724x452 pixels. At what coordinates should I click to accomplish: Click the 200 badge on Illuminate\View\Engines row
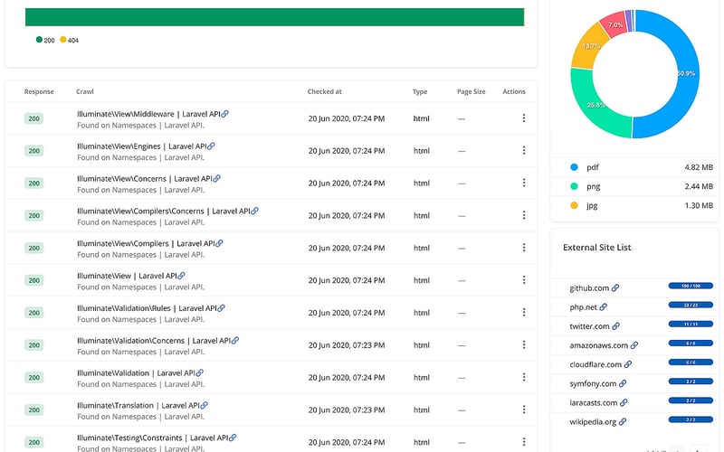coord(33,151)
